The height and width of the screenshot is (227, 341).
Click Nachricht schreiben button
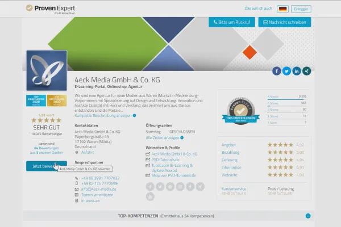(285, 22)
